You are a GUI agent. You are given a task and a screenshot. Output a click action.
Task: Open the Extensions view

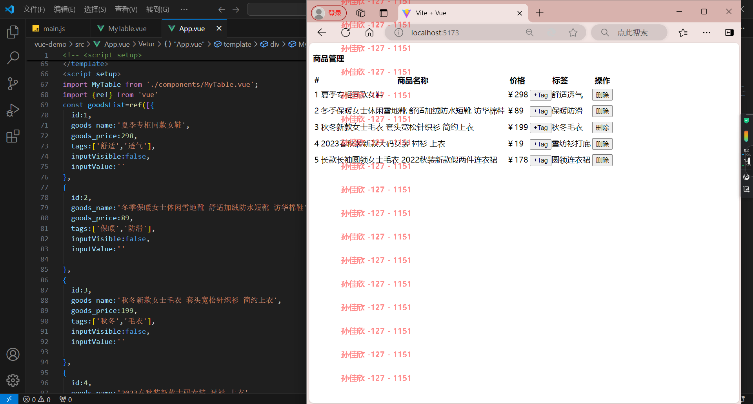13,136
